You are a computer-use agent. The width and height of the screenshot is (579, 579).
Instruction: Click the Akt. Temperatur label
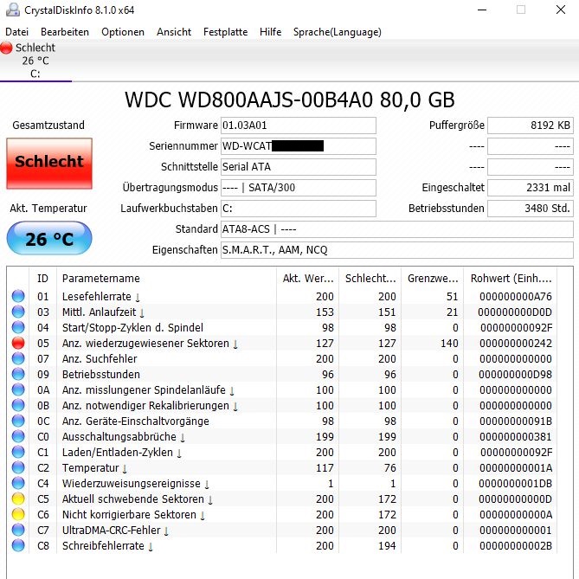click(x=48, y=209)
